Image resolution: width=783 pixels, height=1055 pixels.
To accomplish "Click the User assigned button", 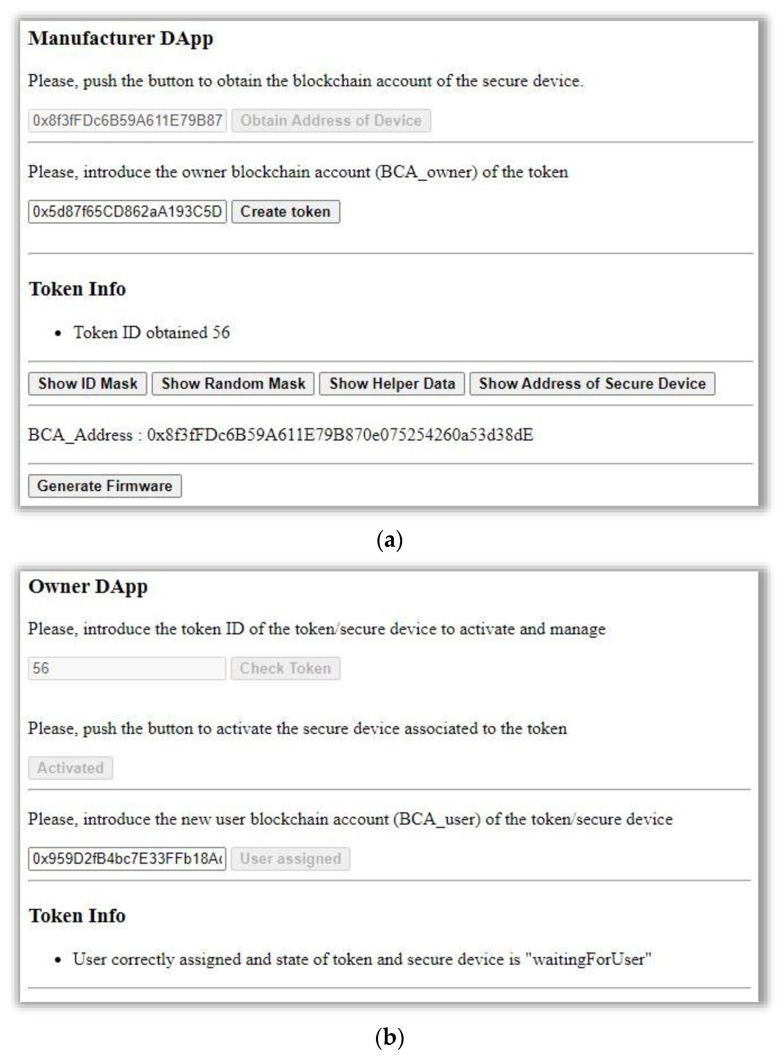I will coord(291,859).
